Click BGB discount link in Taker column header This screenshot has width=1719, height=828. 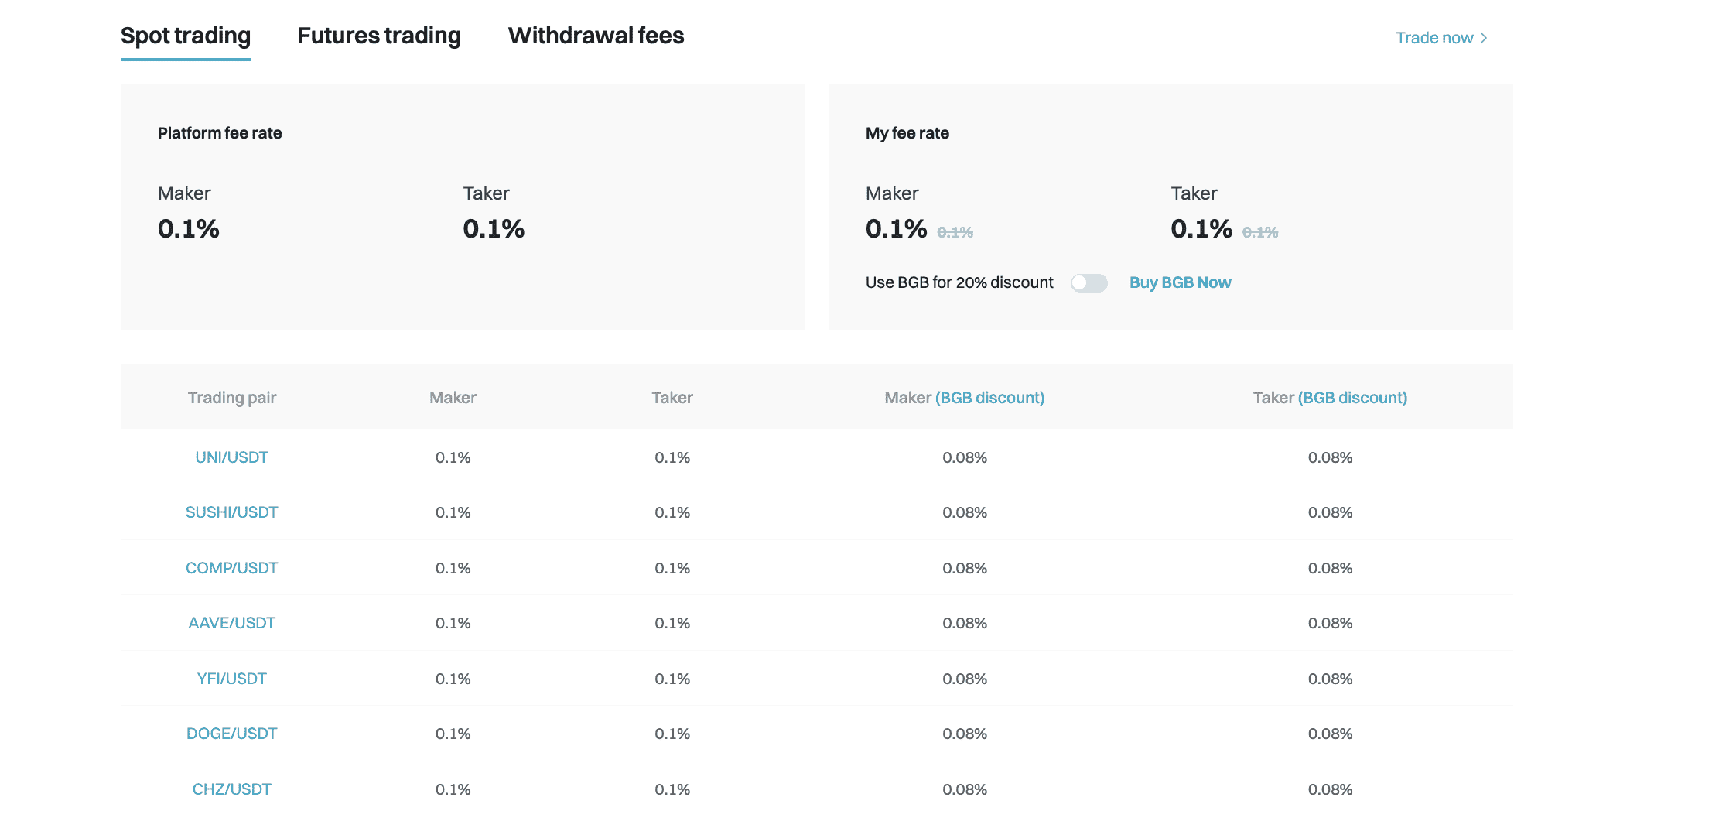(1352, 398)
